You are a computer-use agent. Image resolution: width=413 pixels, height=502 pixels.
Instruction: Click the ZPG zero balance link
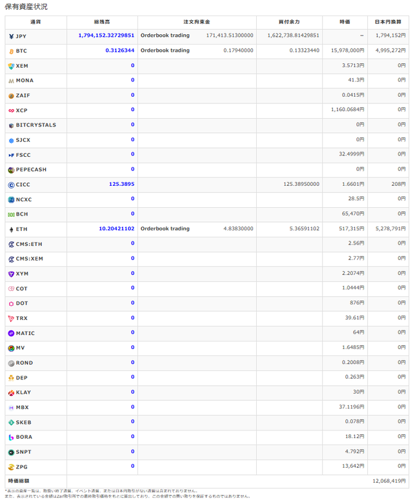pos(132,466)
